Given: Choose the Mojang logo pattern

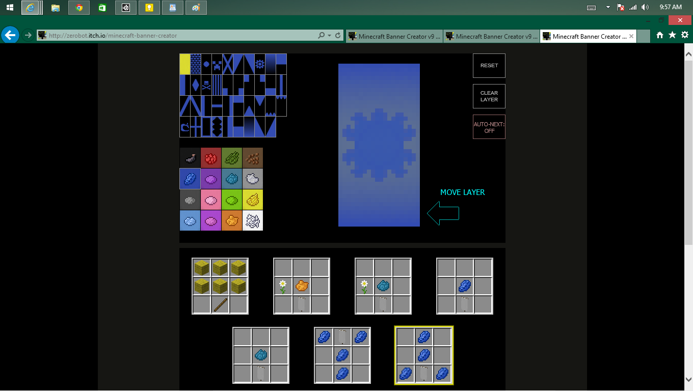Looking at the screenshot, I should coord(184,127).
